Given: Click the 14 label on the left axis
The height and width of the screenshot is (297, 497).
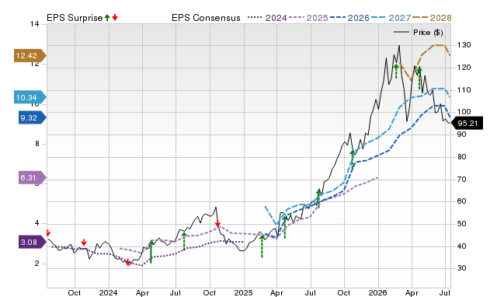Looking at the screenshot, I should pos(35,24).
